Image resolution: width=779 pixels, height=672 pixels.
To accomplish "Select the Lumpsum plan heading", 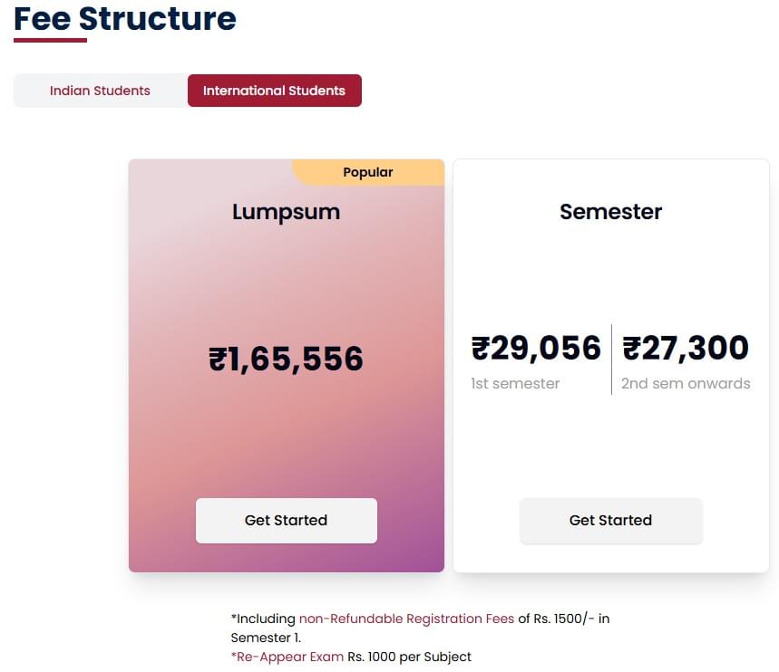I will 286,212.
